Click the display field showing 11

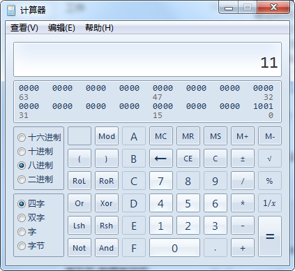(147, 59)
